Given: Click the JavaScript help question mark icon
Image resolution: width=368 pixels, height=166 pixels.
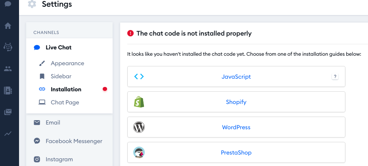Looking at the screenshot, I should click(x=335, y=76).
